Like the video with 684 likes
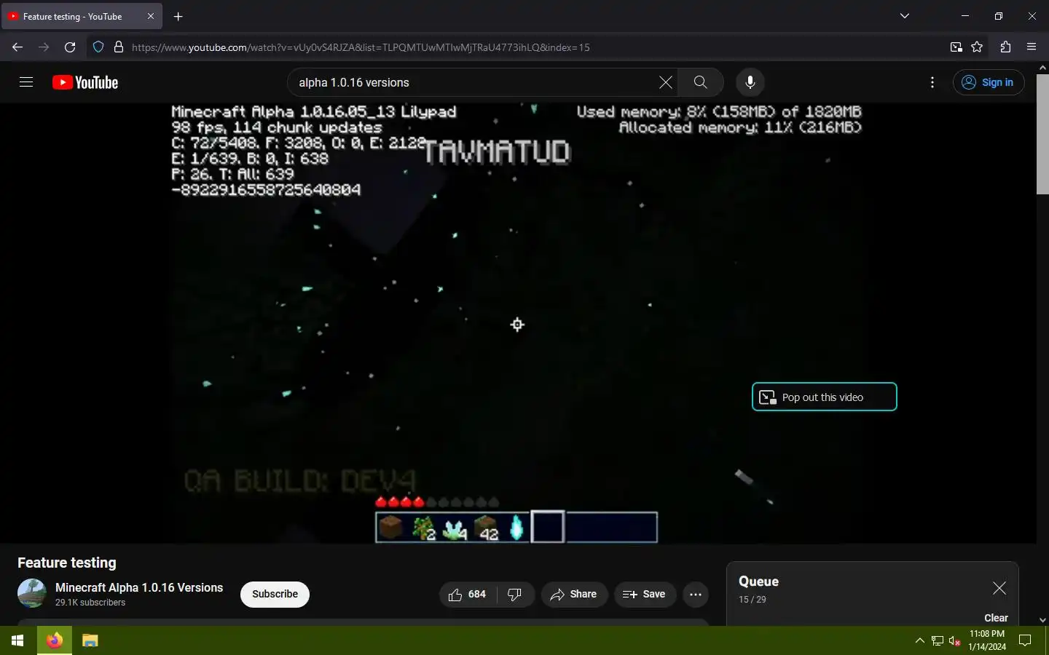The image size is (1049, 655). 468,595
